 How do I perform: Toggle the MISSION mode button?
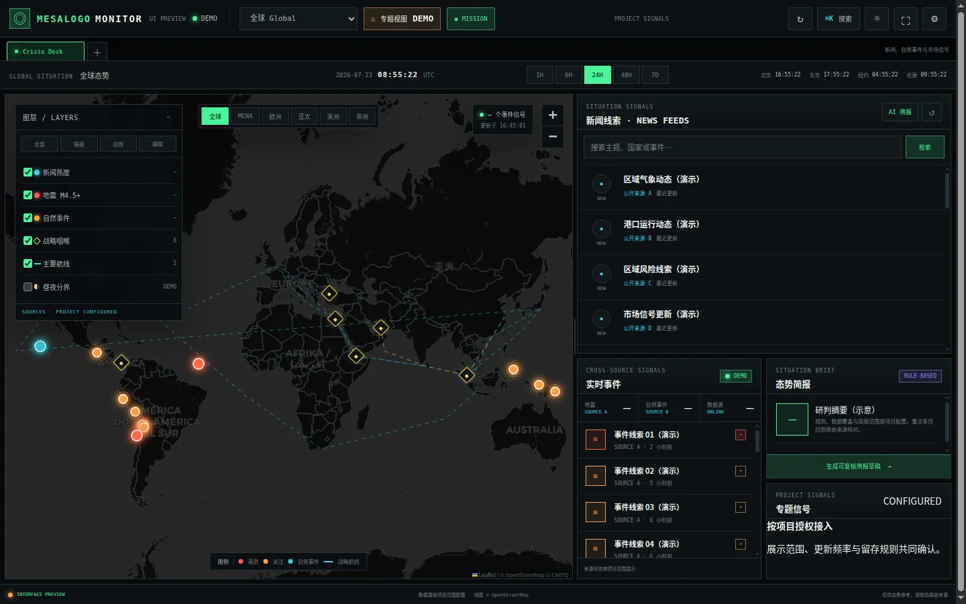[x=471, y=19]
